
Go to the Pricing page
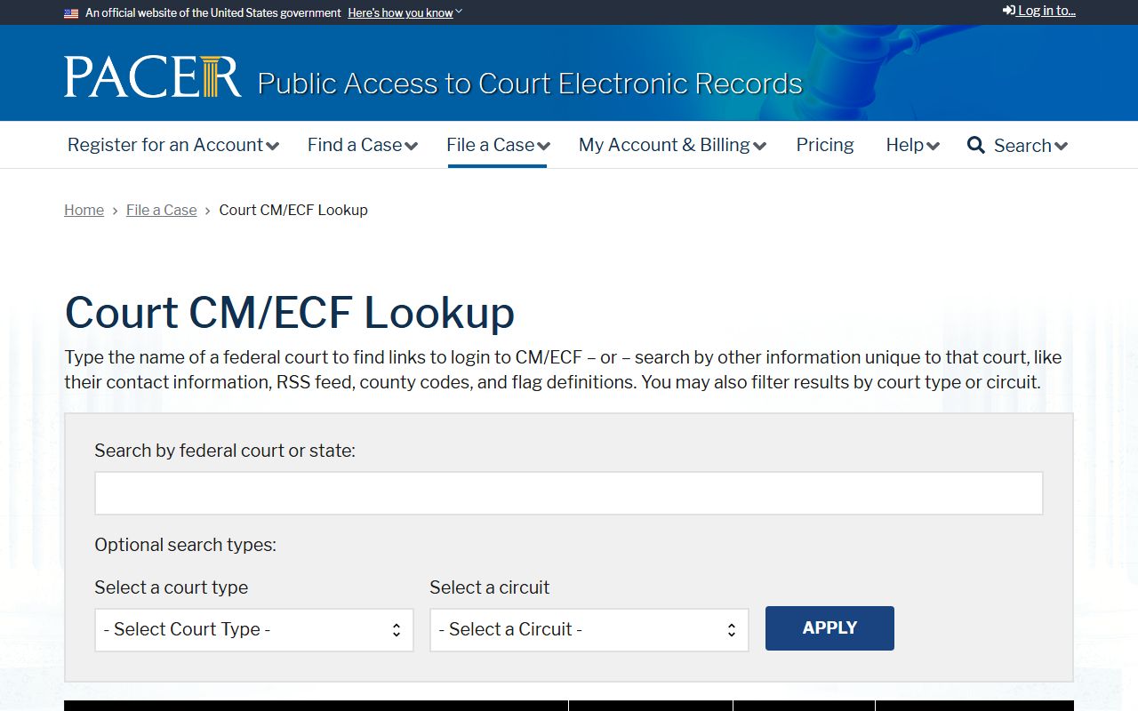tap(825, 145)
